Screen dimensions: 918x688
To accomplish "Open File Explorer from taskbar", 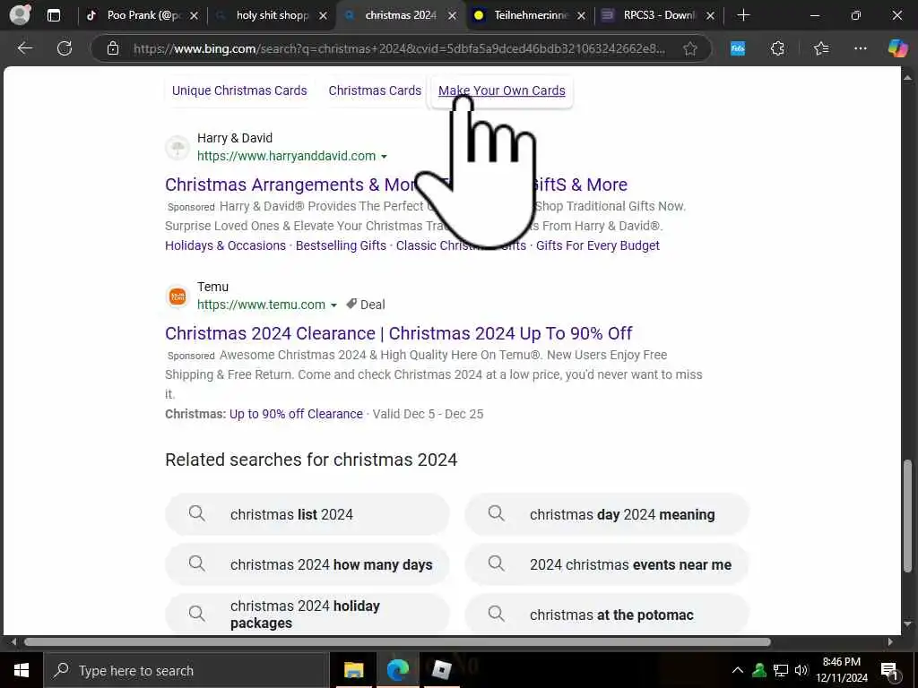I will tap(353, 670).
